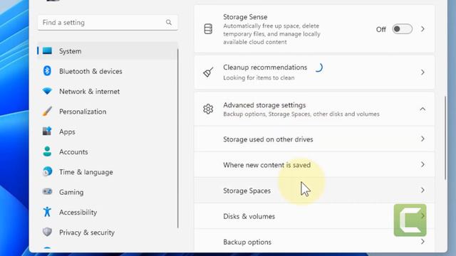Open Privacy & security settings

coord(108,233)
